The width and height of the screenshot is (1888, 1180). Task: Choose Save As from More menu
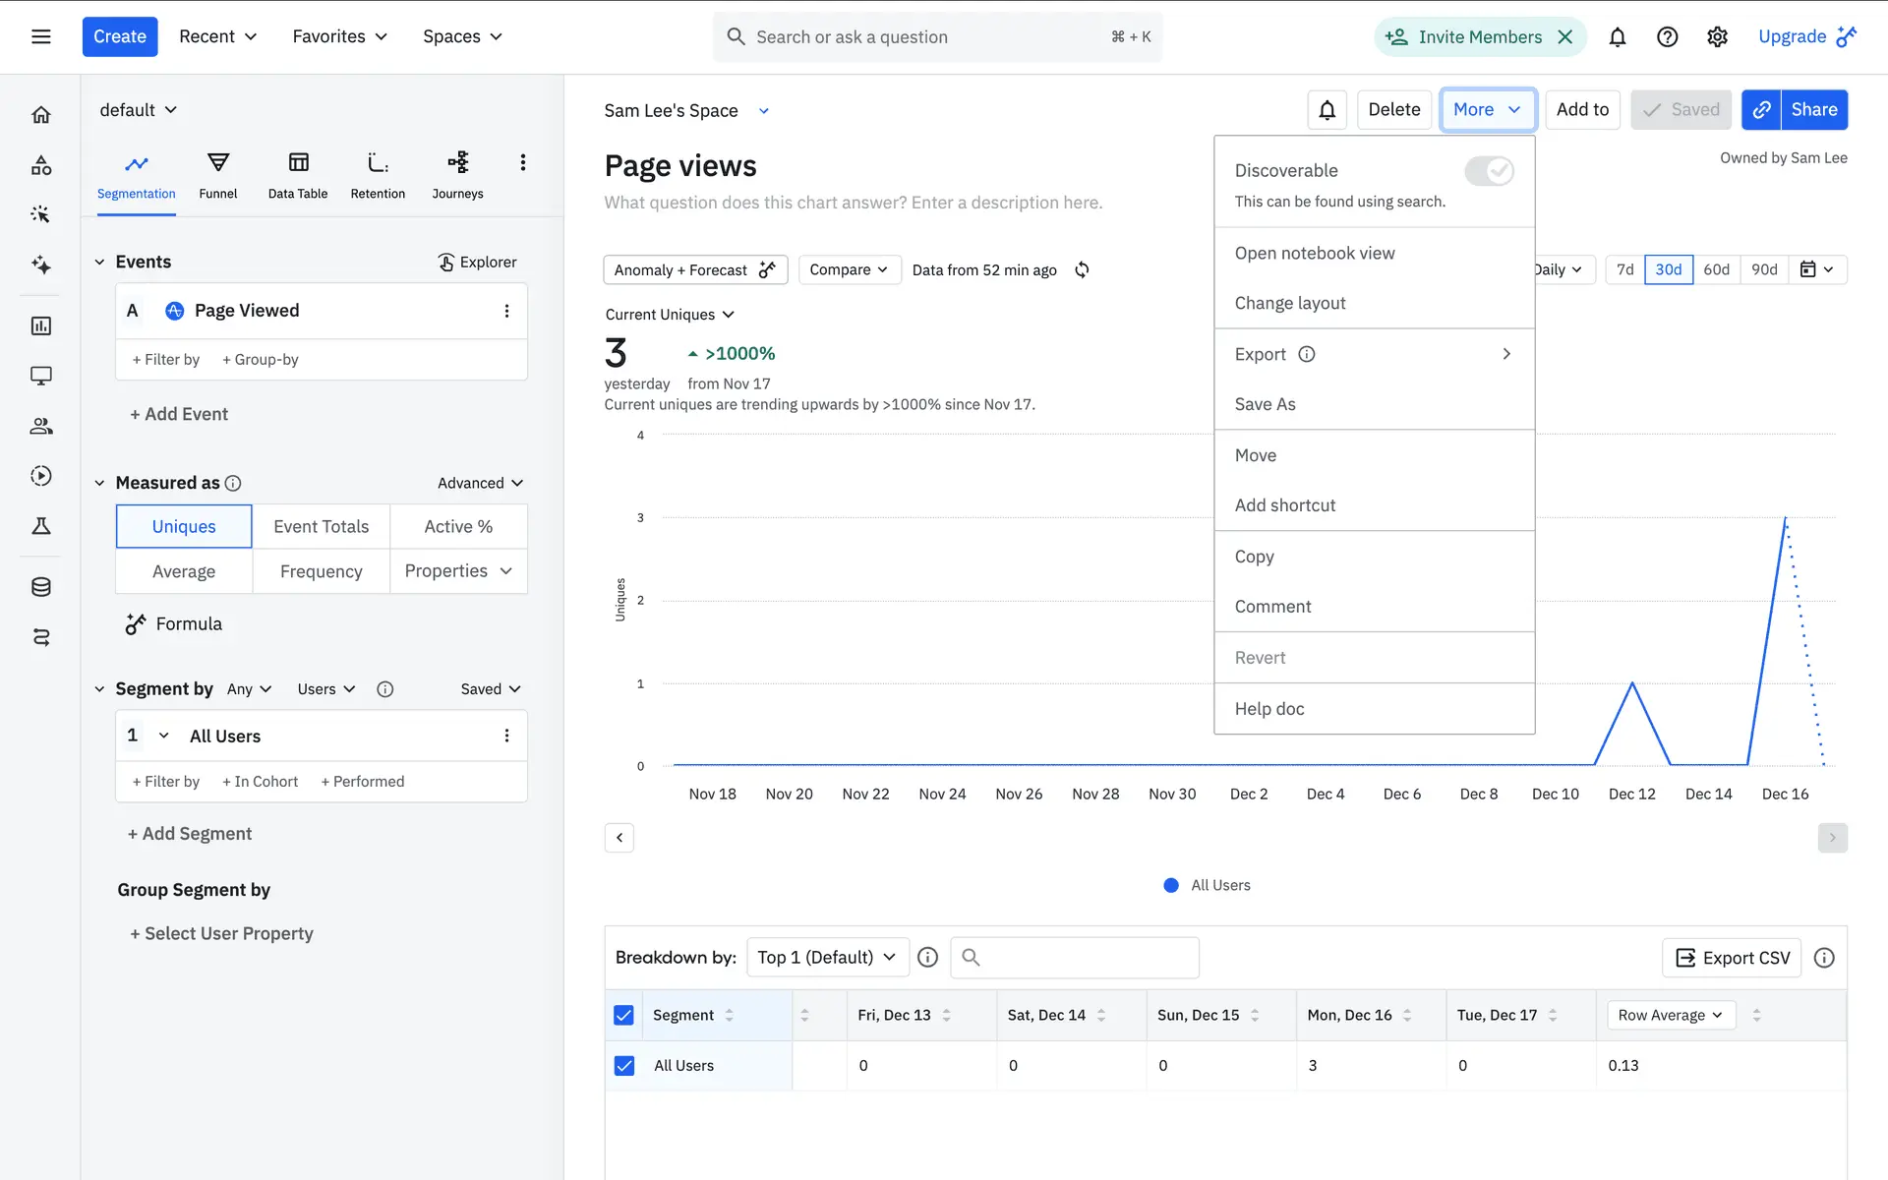1265,404
